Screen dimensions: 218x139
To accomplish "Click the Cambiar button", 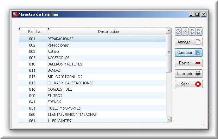I will pos(189,53).
